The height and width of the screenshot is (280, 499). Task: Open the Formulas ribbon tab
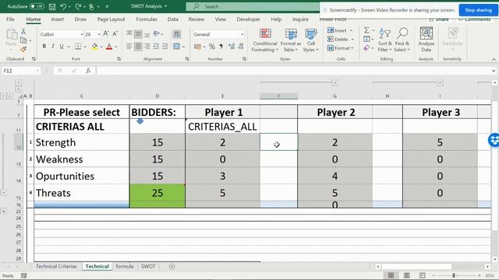(x=147, y=19)
